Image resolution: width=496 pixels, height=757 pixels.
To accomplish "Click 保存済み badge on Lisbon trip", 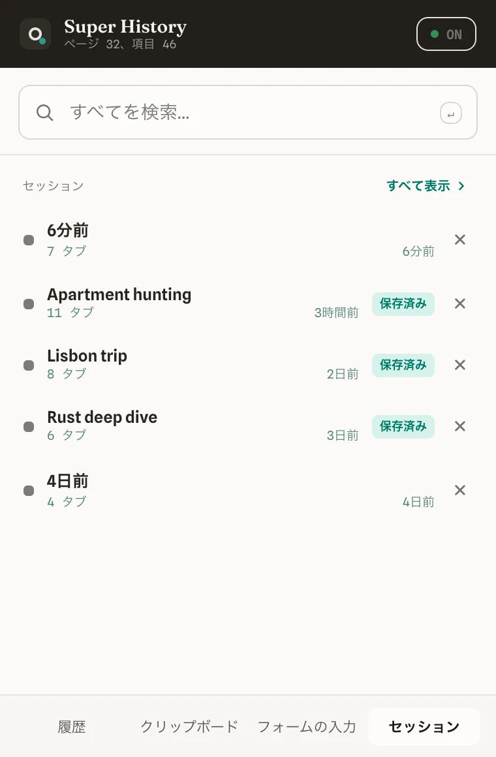I will 403,365.
